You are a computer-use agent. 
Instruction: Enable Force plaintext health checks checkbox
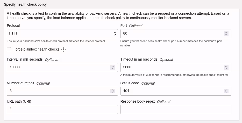click(9, 49)
